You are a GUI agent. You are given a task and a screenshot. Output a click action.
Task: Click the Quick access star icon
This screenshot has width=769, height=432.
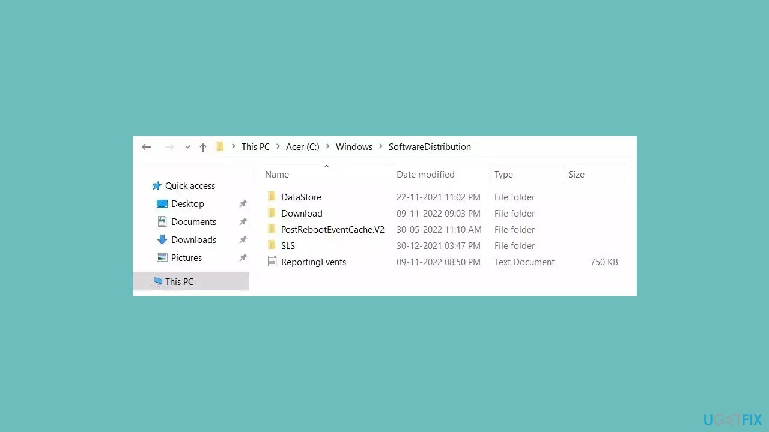point(157,186)
